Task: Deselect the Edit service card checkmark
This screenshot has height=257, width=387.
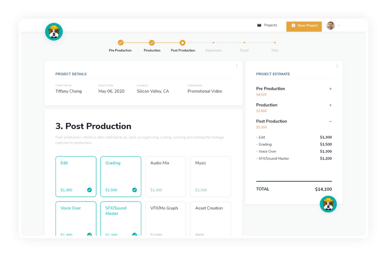Action: pos(89,190)
